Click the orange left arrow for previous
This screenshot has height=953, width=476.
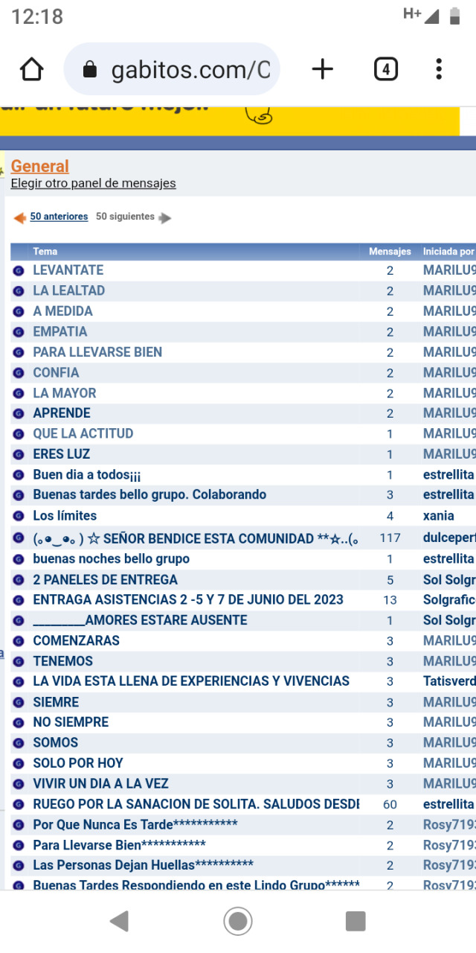click(x=20, y=218)
